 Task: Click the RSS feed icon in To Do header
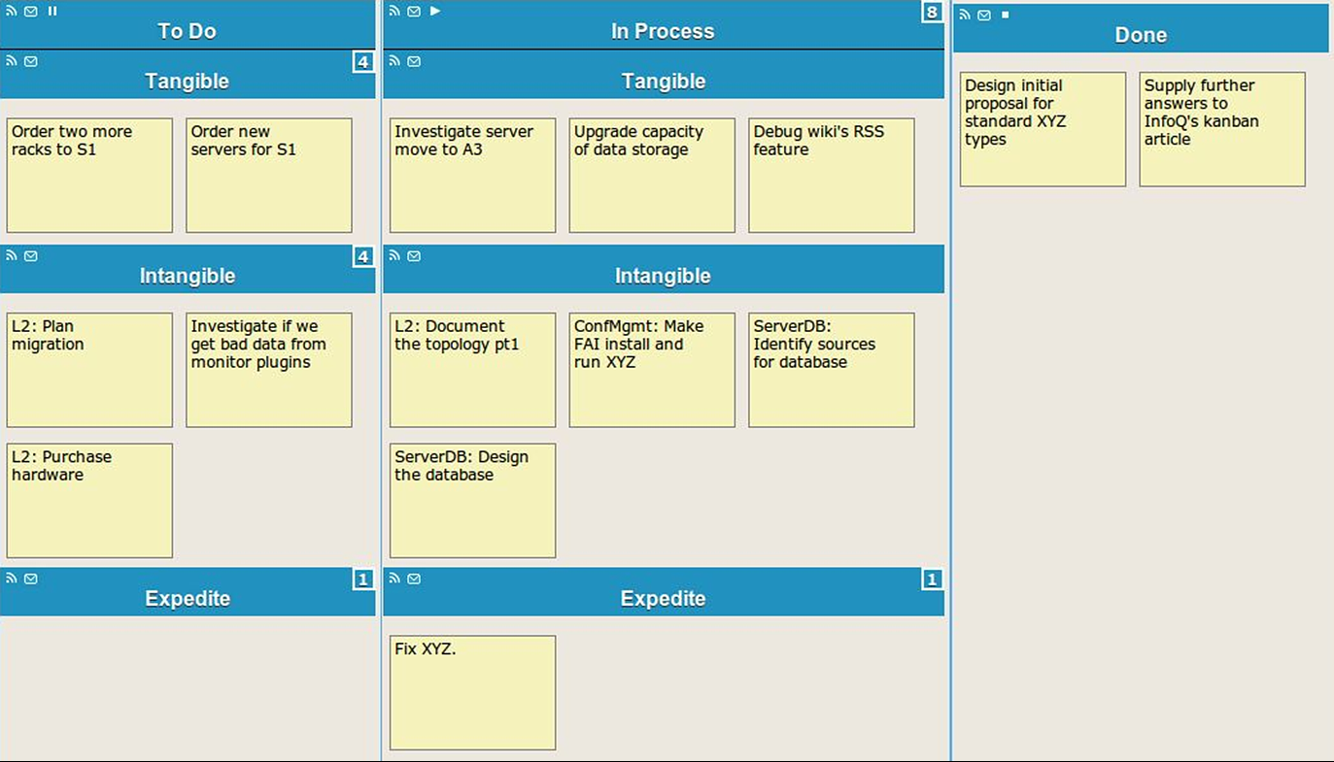coord(12,12)
